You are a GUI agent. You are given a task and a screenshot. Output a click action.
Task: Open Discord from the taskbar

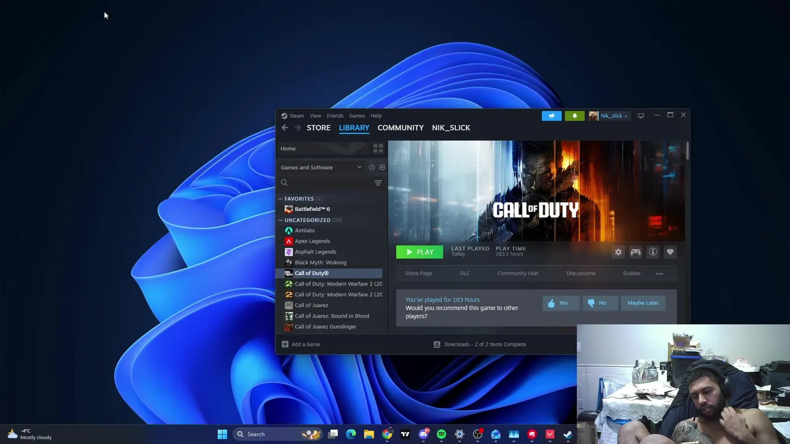423,434
